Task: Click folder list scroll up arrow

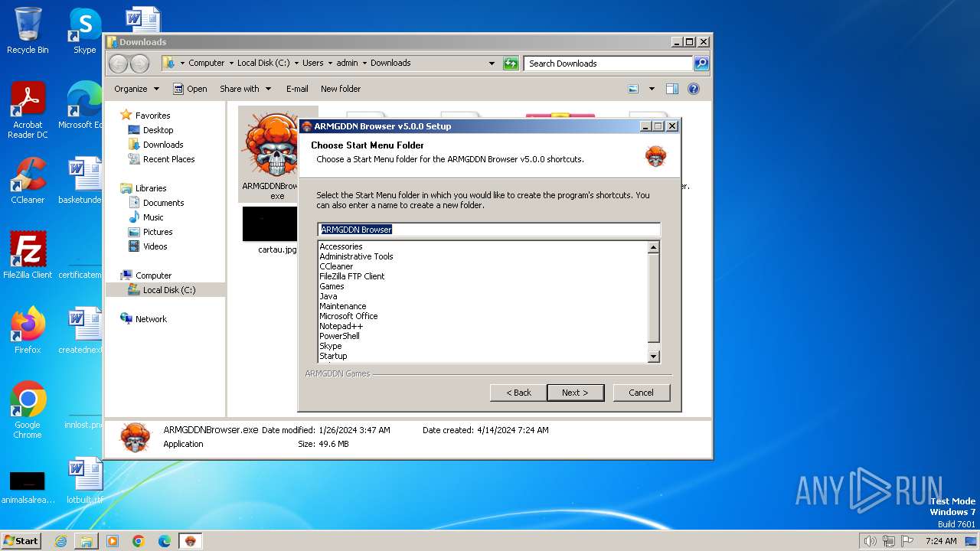Action: click(653, 246)
